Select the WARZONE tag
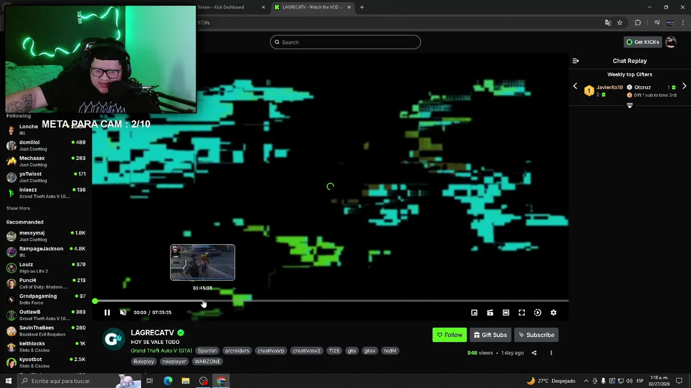This screenshot has width=691, height=388. [207, 362]
